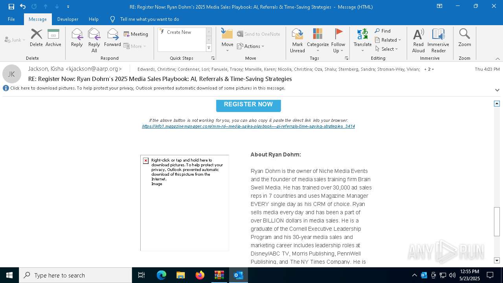This screenshot has width=503, height=283.
Task: Click the Zoom magnifier button
Action: click(464, 38)
